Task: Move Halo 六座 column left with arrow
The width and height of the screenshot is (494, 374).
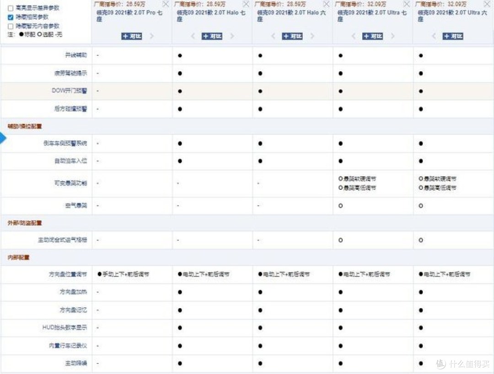Action: pos(273,36)
